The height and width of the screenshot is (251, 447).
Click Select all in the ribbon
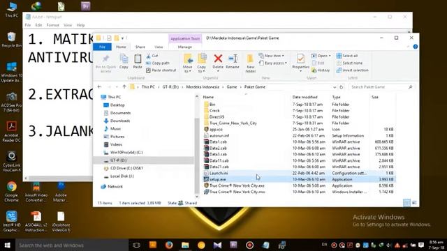pos(347,56)
